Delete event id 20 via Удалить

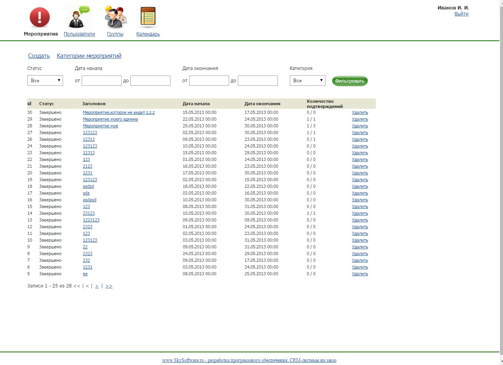click(x=360, y=173)
